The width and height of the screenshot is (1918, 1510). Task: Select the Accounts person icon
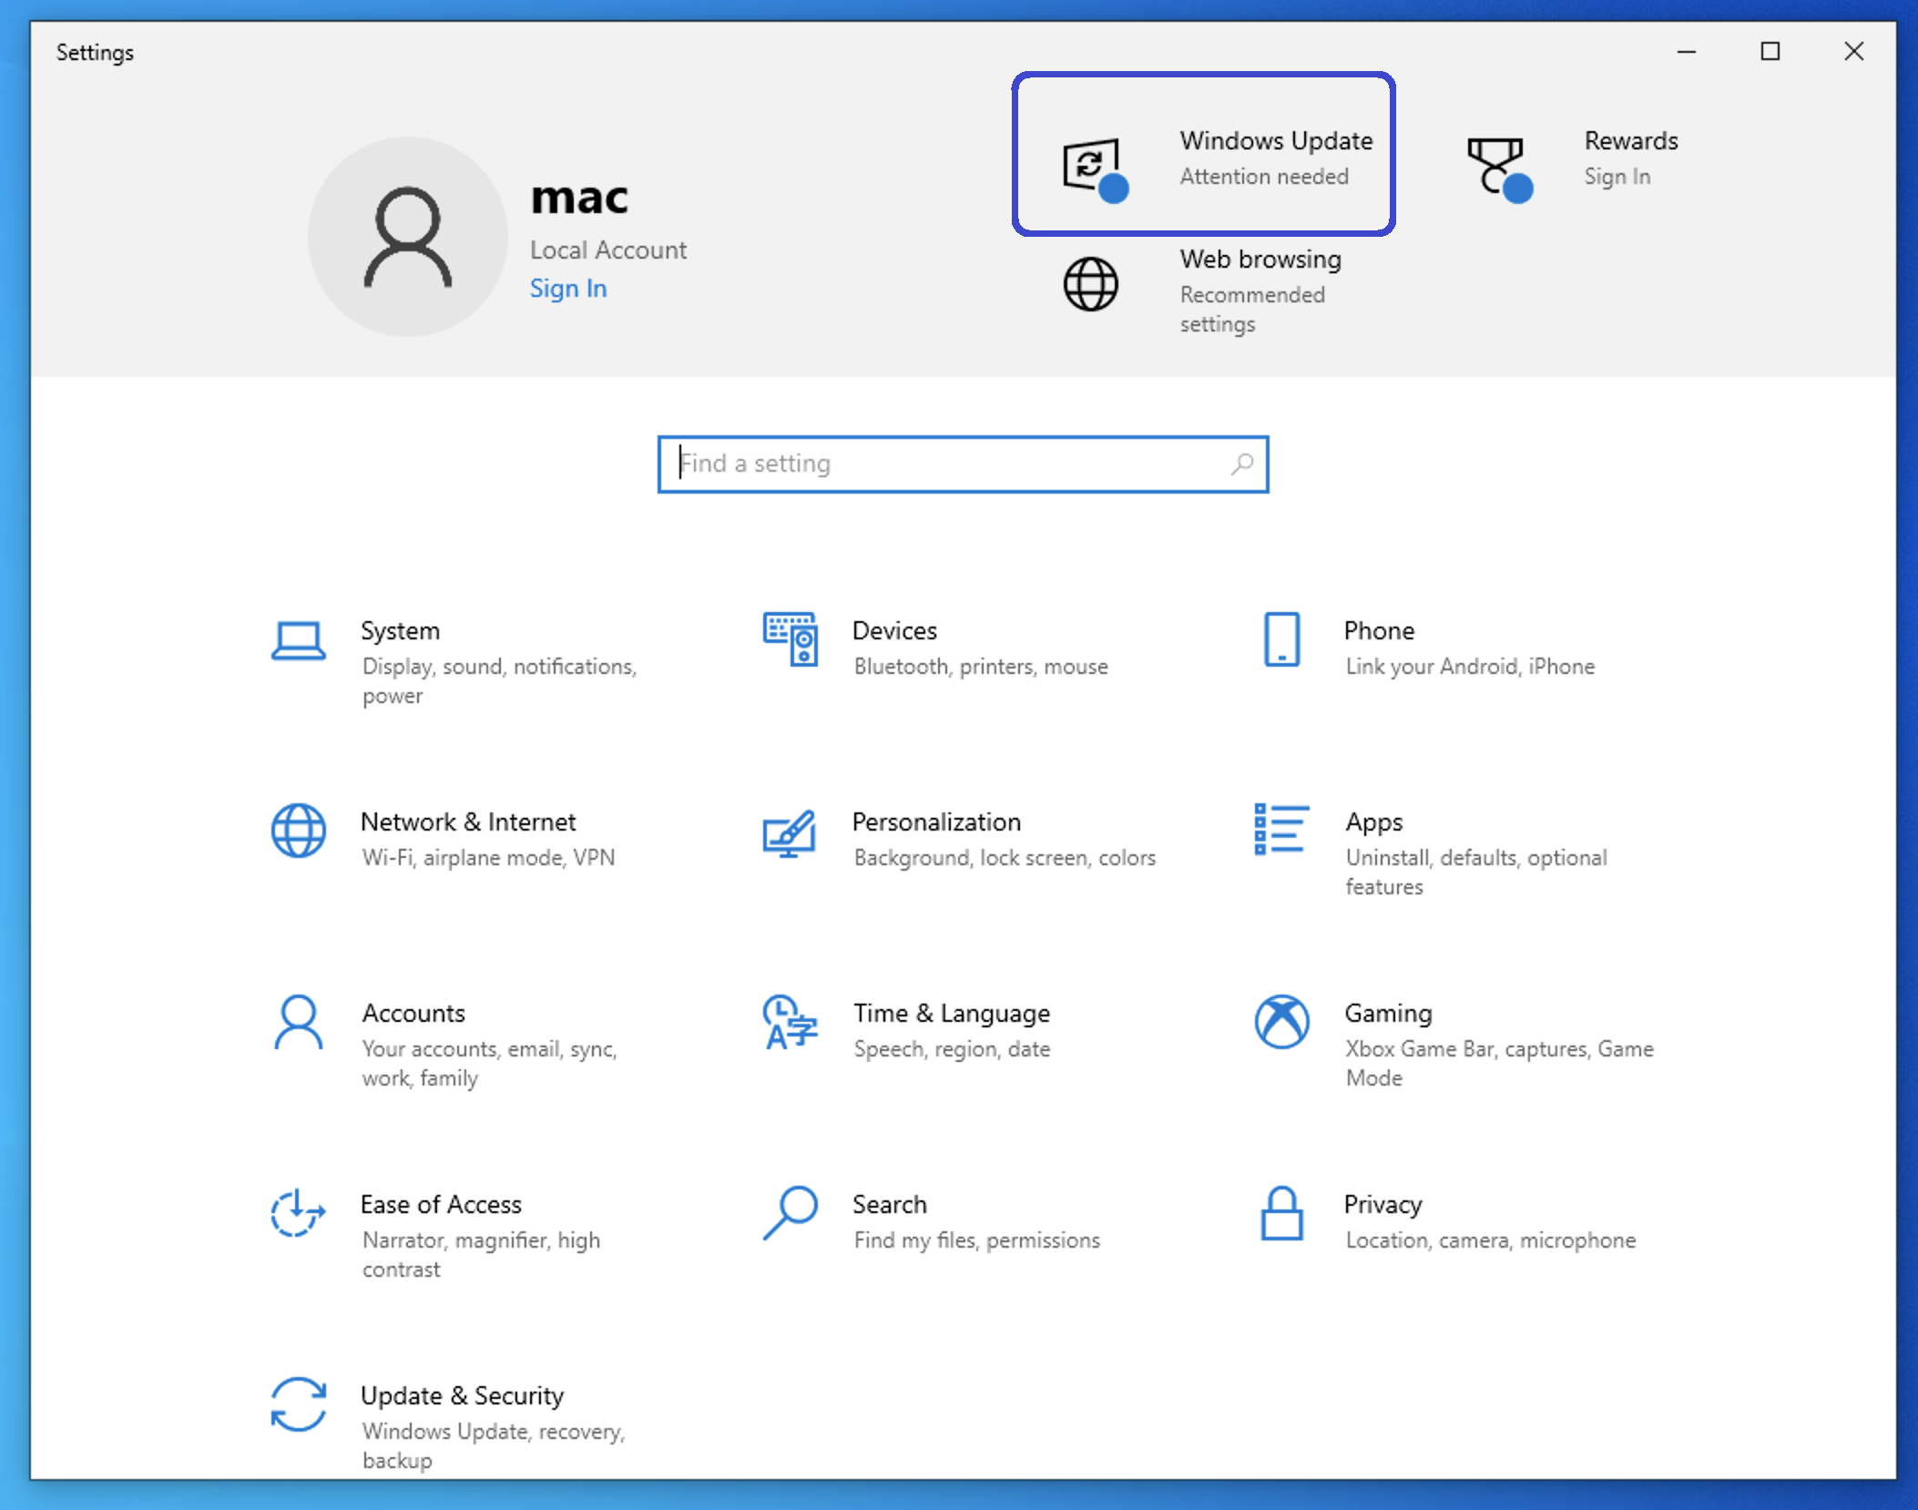(298, 1022)
